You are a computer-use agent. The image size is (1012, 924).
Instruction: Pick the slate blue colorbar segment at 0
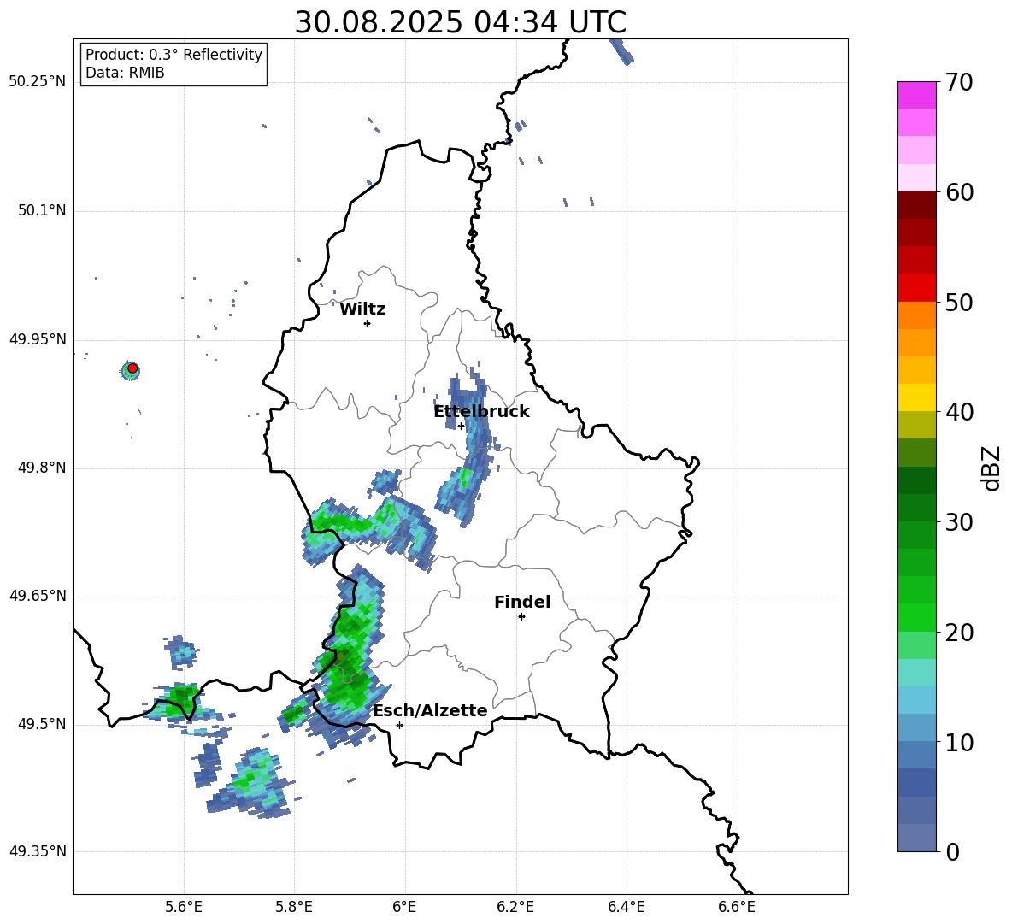(x=916, y=838)
